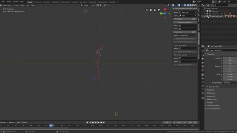
Task: Toggle show gizmo button
Action: 173,5
